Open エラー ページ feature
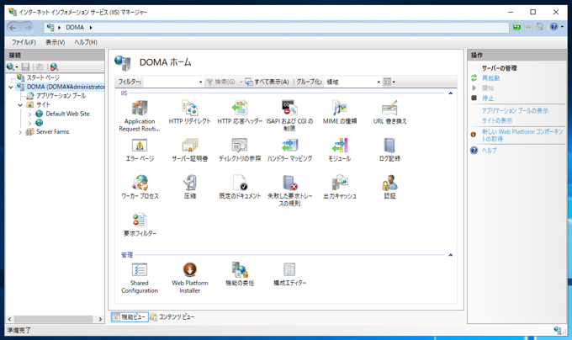This screenshot has width=572, height=340. [140, 150]
